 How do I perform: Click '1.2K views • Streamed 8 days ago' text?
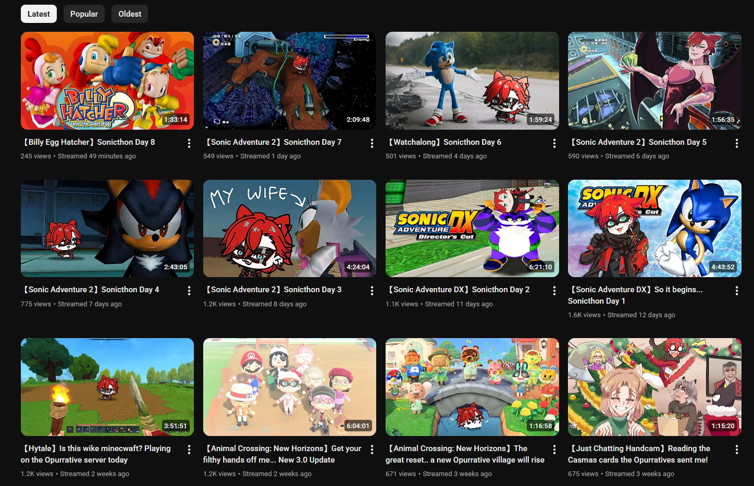pyautogui.click(x=255, y=304)
